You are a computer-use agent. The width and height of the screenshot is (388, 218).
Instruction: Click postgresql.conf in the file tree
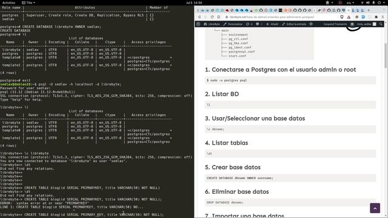pos(241,51)
